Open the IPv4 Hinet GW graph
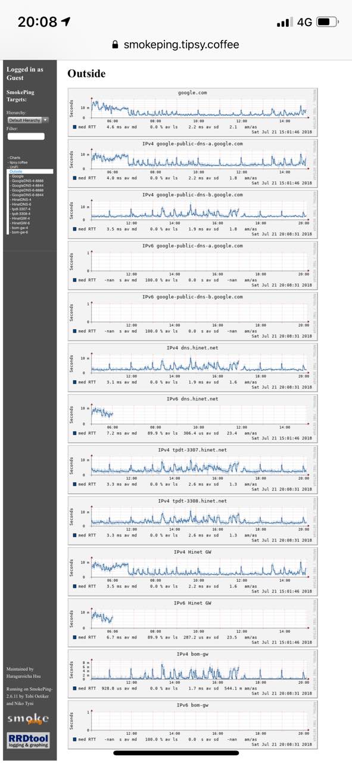This screenshot has height=763, width=352. click(193, 571)
